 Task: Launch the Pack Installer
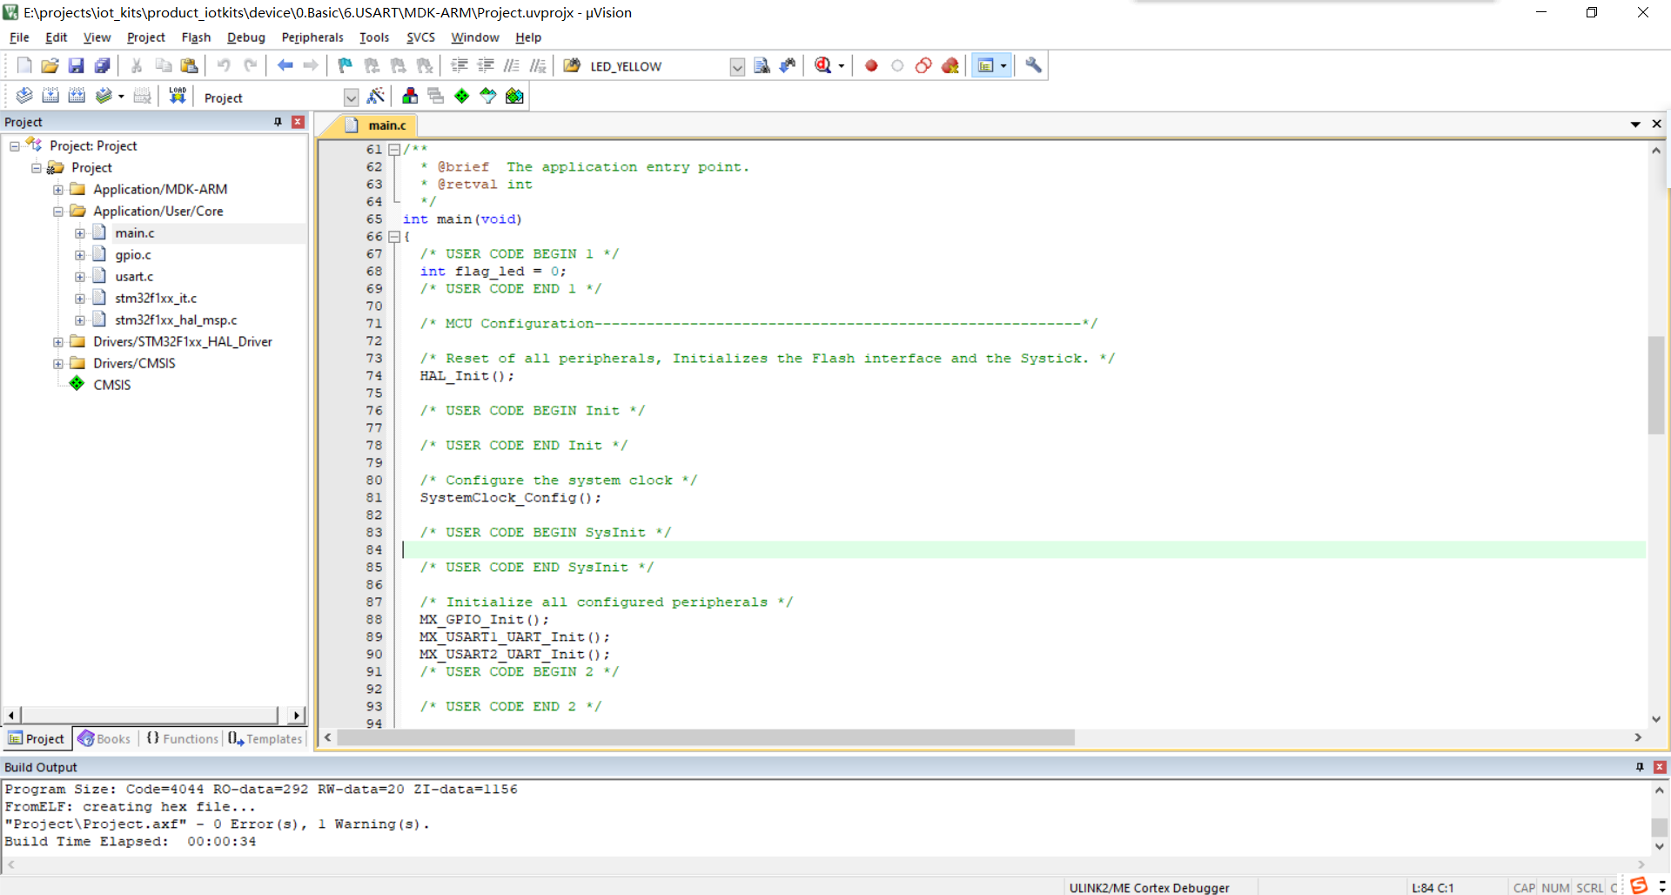pos(514,96)
